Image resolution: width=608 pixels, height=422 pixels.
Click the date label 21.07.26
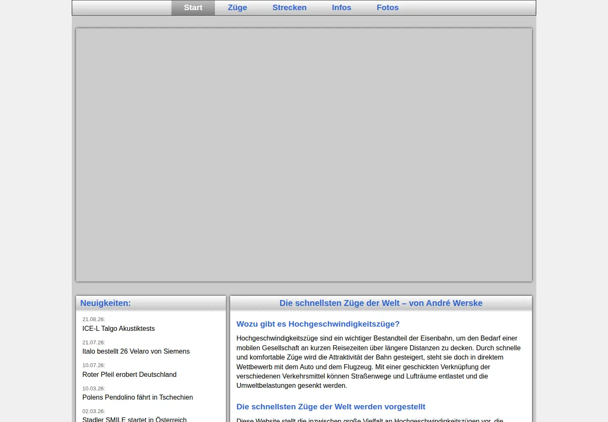click(94, 342)
